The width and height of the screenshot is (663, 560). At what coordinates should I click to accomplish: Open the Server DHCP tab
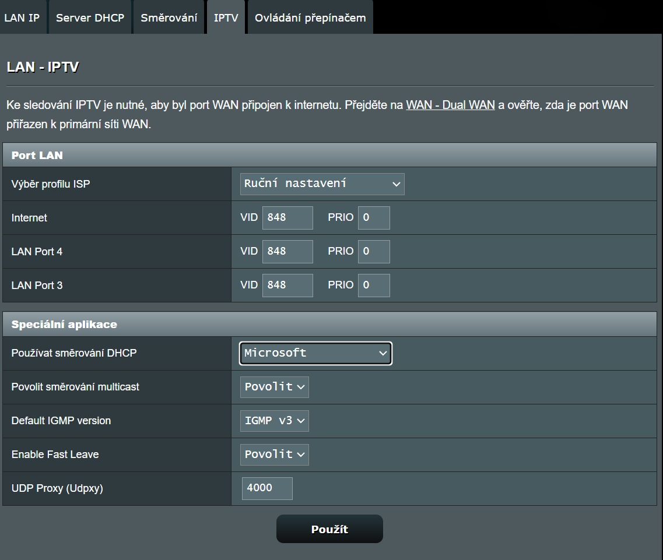point(90,17)
